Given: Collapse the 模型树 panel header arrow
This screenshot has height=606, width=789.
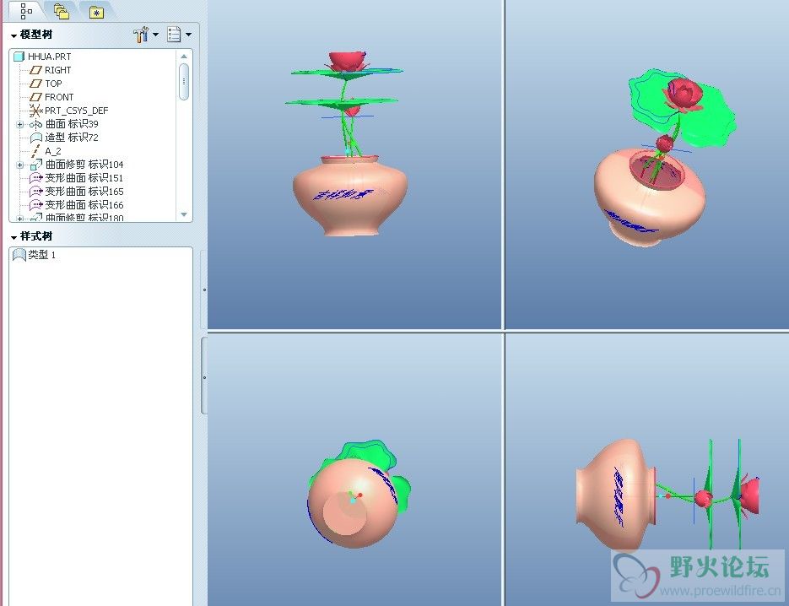Looking at the screenshot, I should coord(14,35).
